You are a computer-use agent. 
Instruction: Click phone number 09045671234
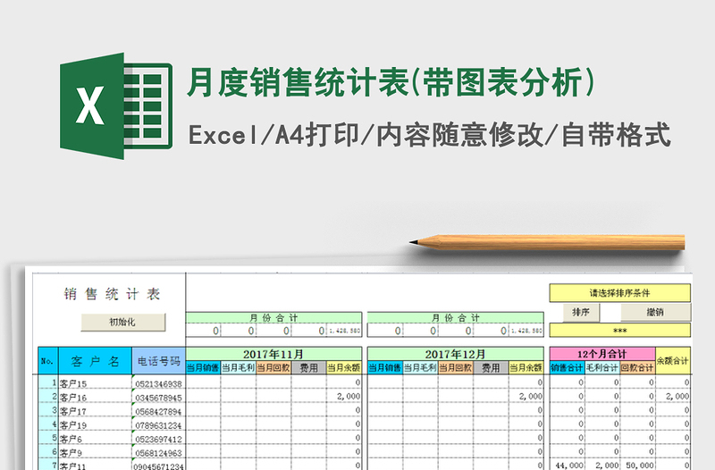pos(159,466)
